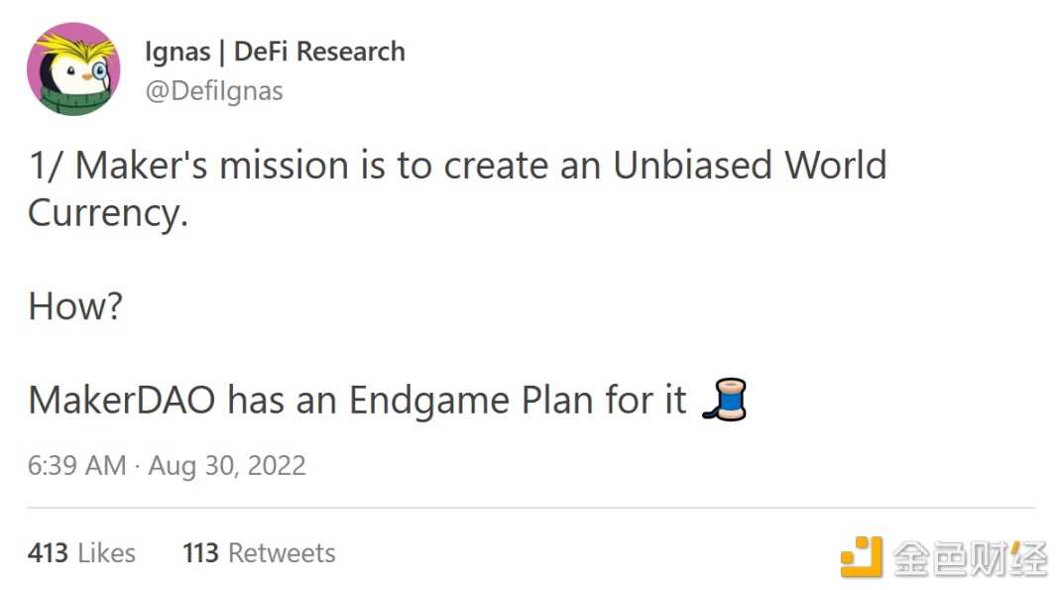The image size is (1060, 590).
Task: Click the 6:39 AM timestamp
Action: coord(76,465)
